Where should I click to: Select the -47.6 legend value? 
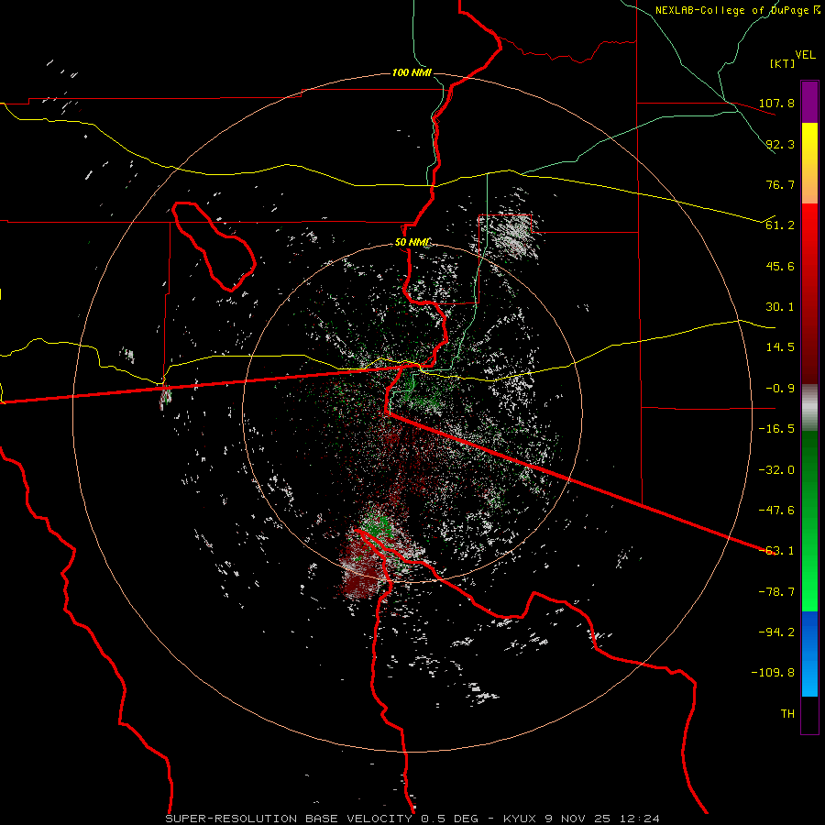point(776,511)
